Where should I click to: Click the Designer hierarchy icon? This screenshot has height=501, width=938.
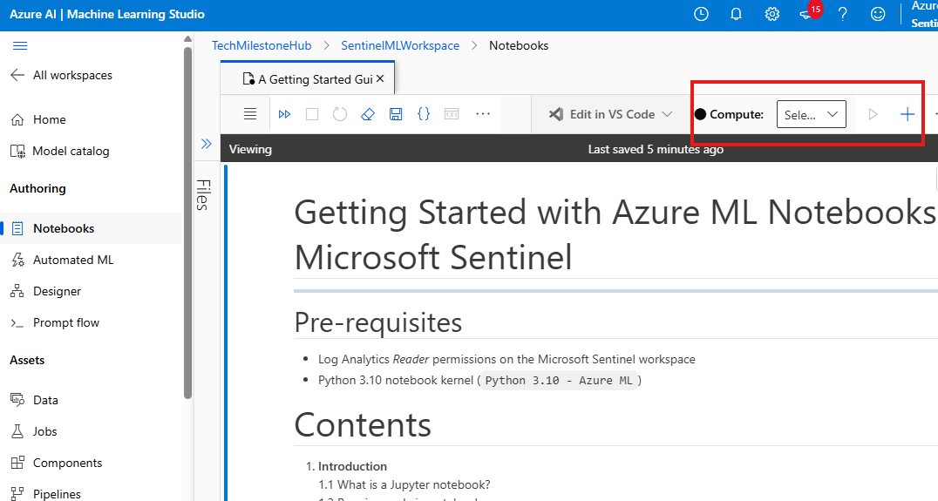pyautogui.click(x=17, y=291)
